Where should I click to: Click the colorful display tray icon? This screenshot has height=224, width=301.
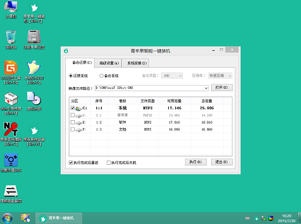point(271,218)
